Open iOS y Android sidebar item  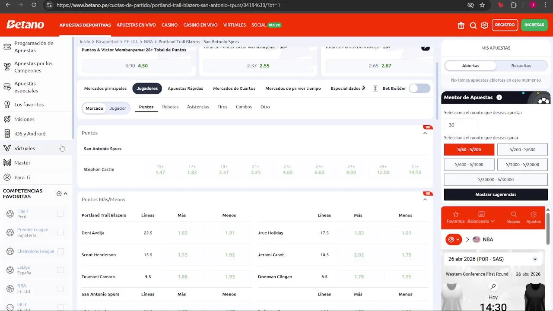point(36,133)
